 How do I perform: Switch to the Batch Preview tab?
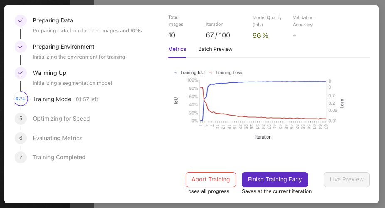click(215, 49)
